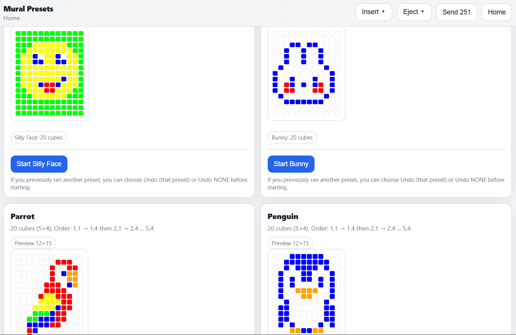Click the Send 251 button

[456, 12]
